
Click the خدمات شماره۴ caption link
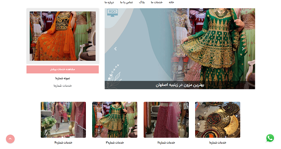point(63,143)
